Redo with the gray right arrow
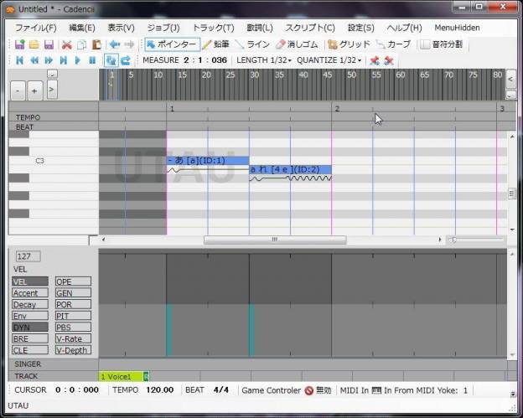The width and height of the screenshot is (523, 418). (129, 44)
